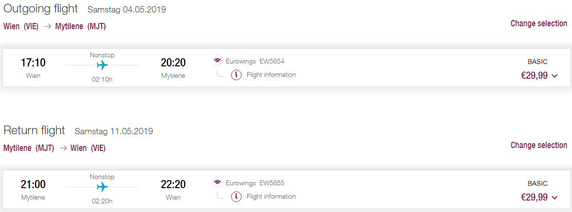
Task: Select the return BASIC fare price
Action: coord(534,197)
